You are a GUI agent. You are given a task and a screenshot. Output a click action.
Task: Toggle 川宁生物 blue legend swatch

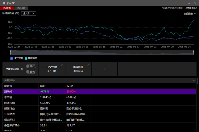[x=12, y=58]
